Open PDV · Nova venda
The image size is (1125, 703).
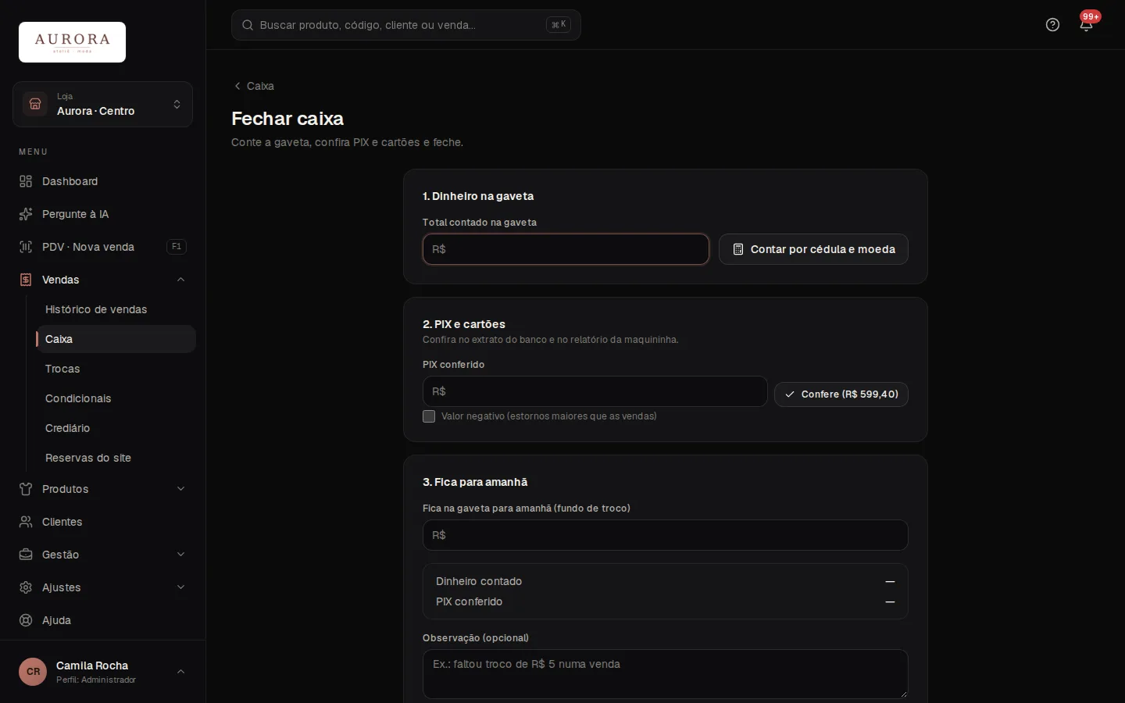(x=103, y=247)
